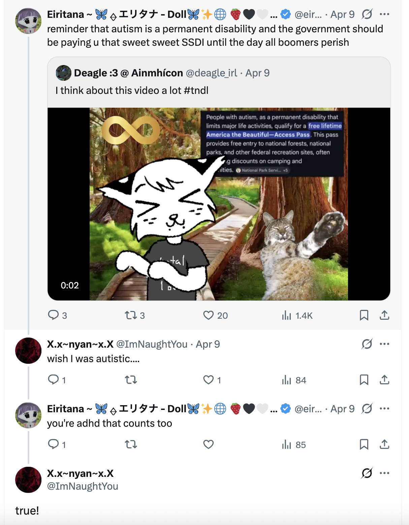Open Grok icon on main post
Image resolution: width=409 pixels, height=525 pixels.
[x=367, y=14]
